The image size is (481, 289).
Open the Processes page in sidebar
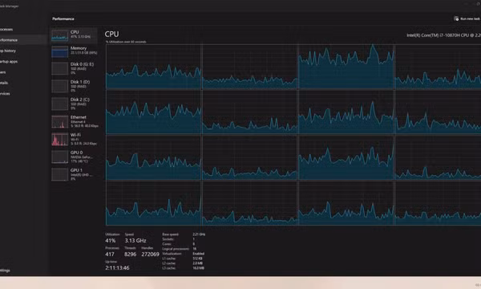tap(6, 30)
